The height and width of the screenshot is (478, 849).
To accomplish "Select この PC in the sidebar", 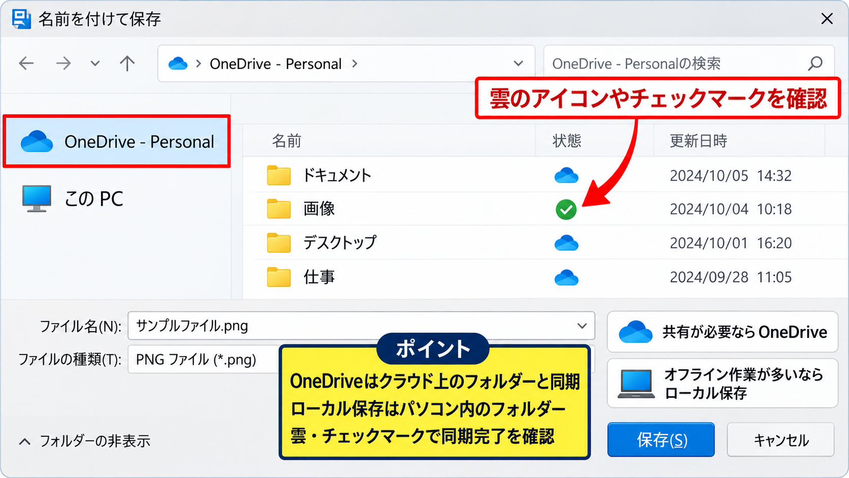I will (x=73, y=199).
